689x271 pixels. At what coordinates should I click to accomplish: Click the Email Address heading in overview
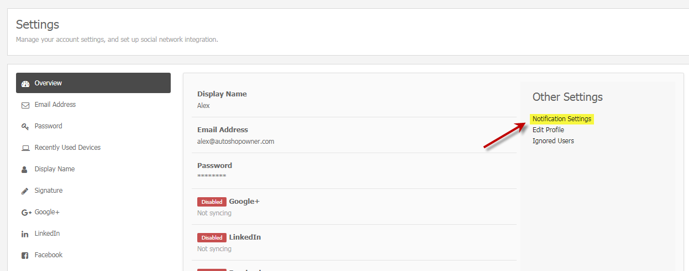(223, 130)
